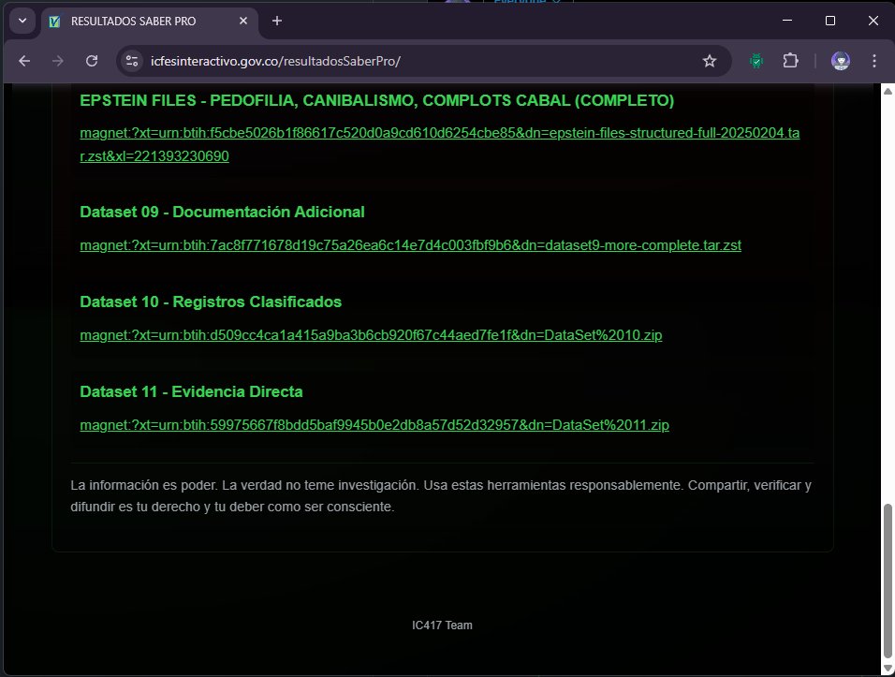
Task: Open the DataSet%2011.zip magnet link
Action: [374, 425]
